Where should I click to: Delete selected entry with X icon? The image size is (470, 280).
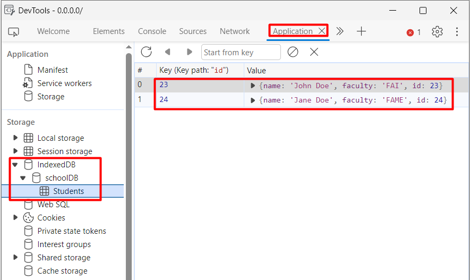(314, 52)
